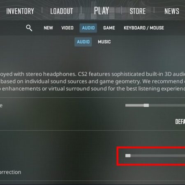The width and height of the screenshot is (185, 185).
Task: Click the setting label ending in 'orrection'
Action: (10, 172)
